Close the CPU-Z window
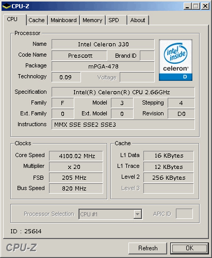This screenshot has width=212, height=258. coord(205,6)
